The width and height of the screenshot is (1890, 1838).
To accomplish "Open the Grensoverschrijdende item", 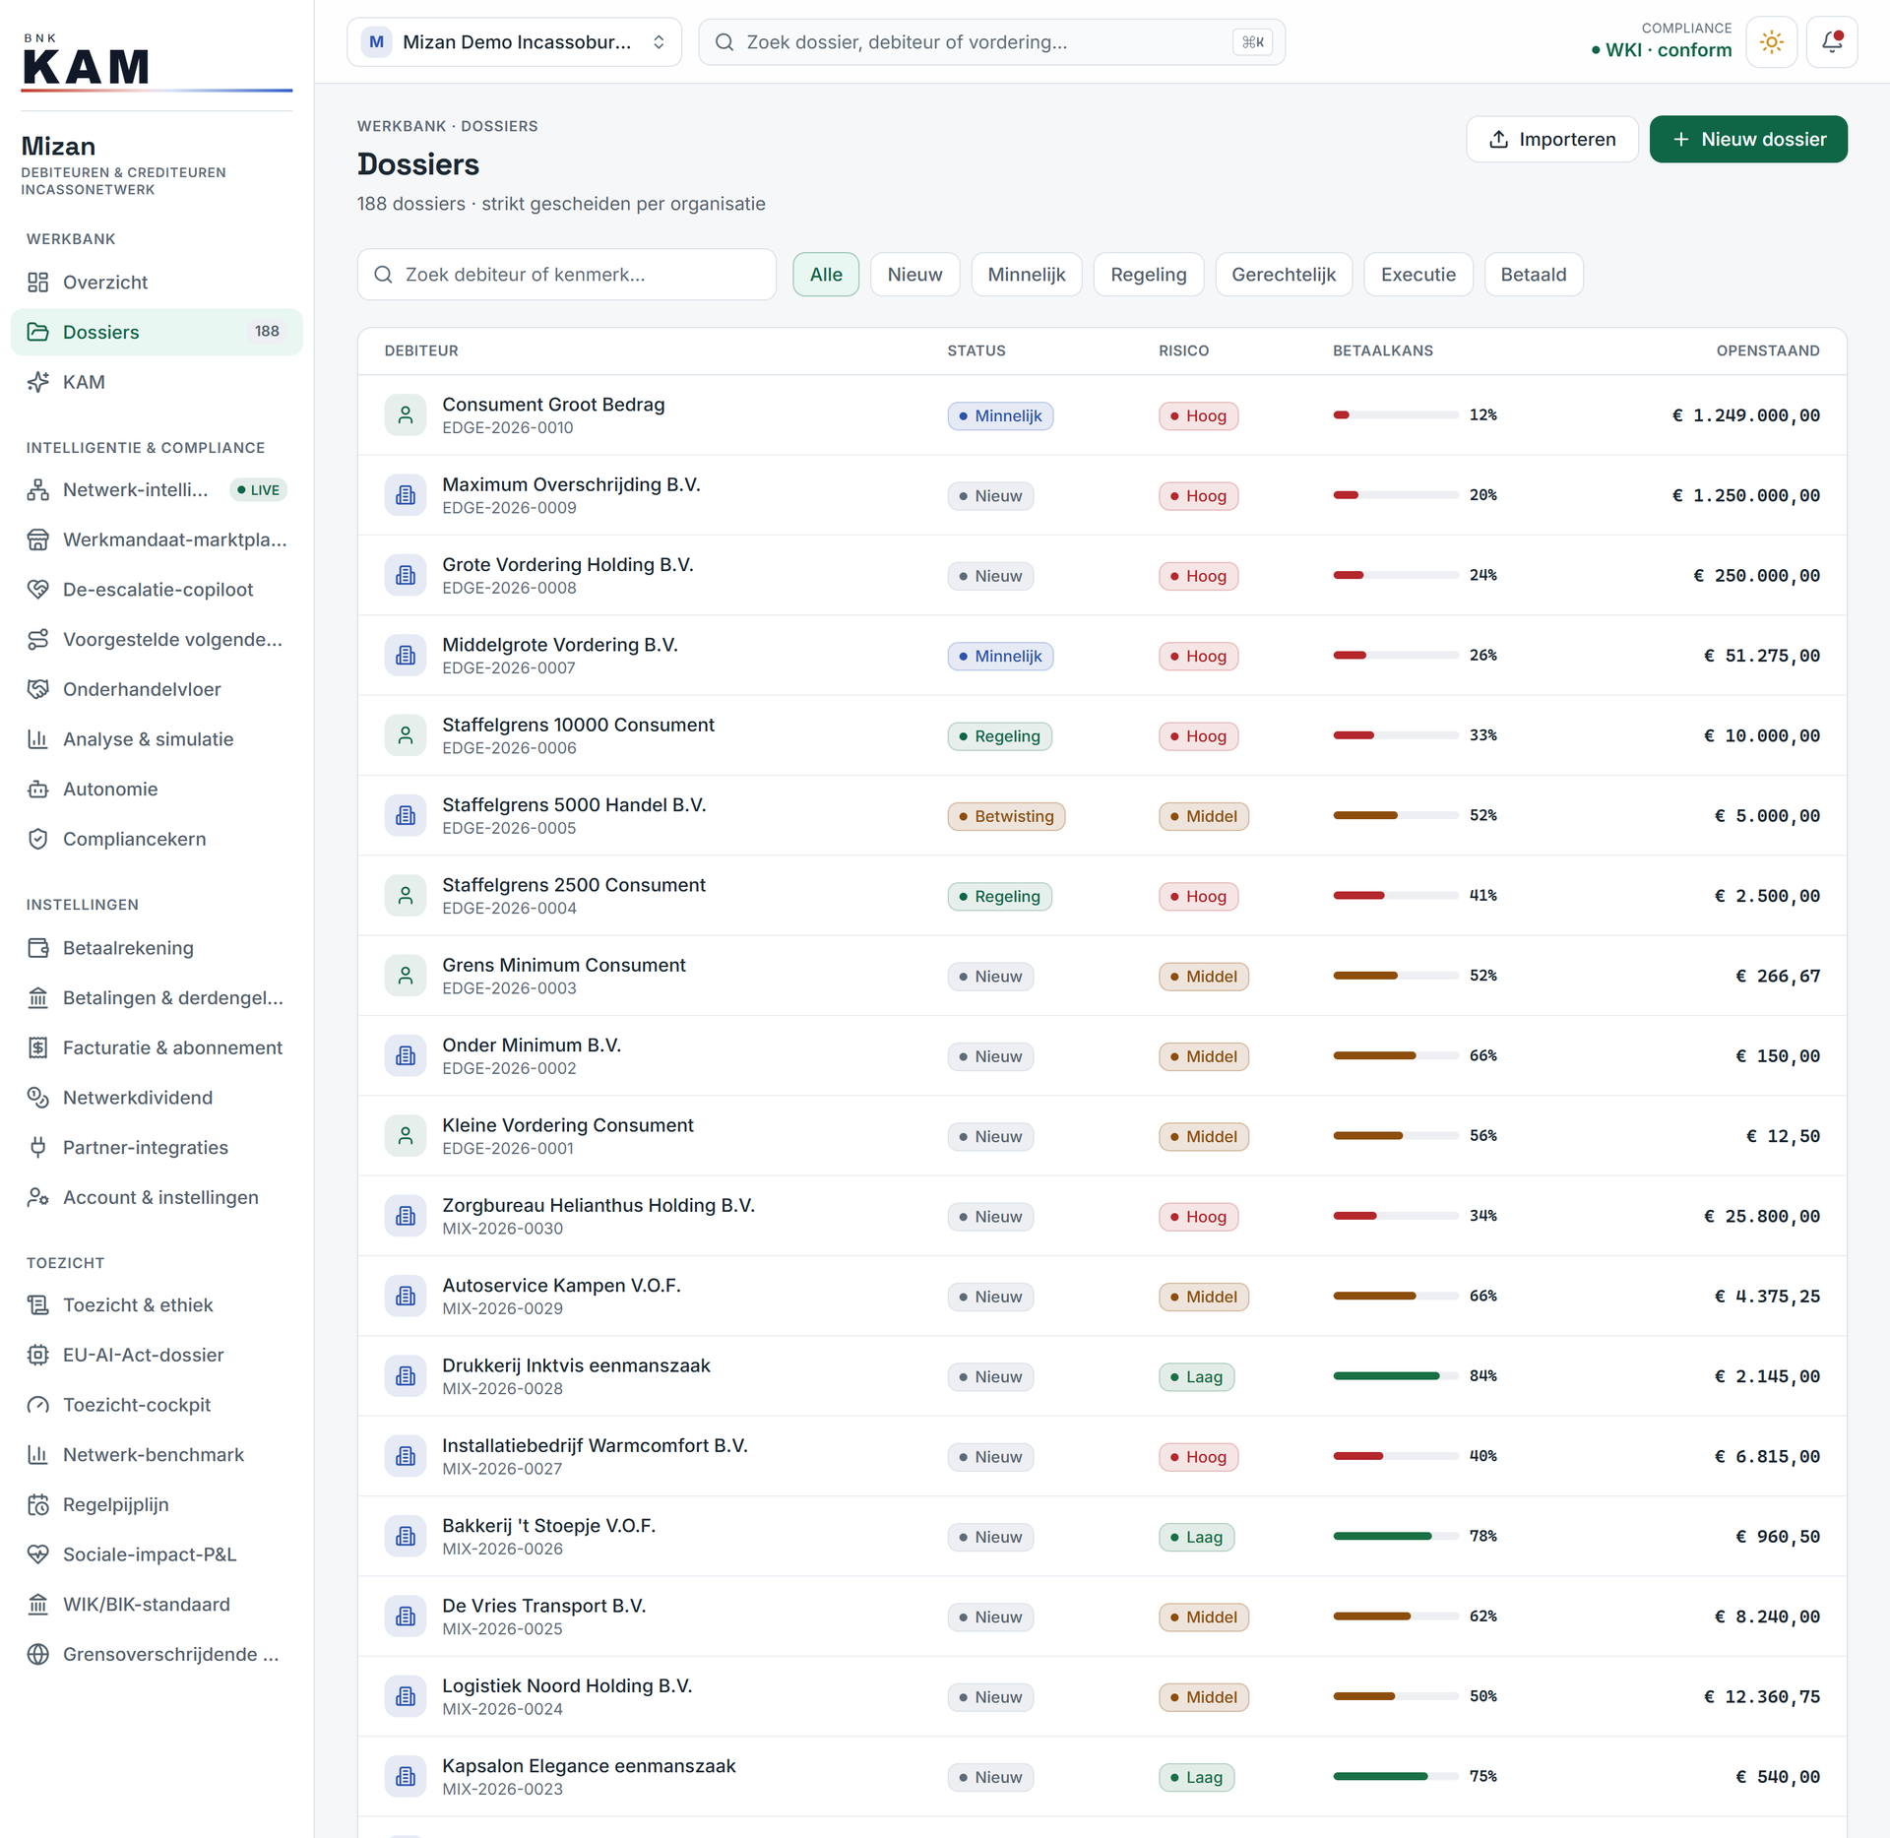I will [157, 1655].
